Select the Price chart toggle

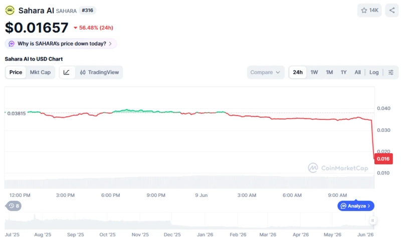click(16, 72)
